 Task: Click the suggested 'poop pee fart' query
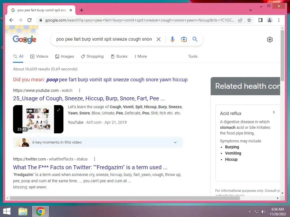(x=117, y=80)
